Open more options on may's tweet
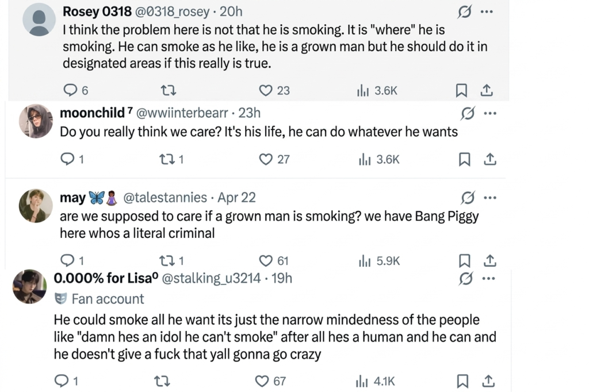Image resolution: width=589 pixels, height=392 pixels. (x=490, y=197)
